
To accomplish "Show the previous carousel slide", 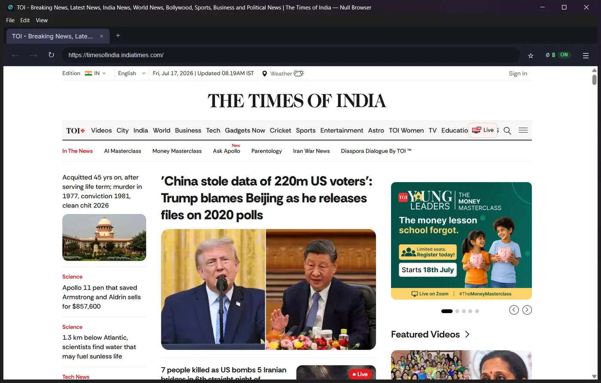I will point(514,310).
